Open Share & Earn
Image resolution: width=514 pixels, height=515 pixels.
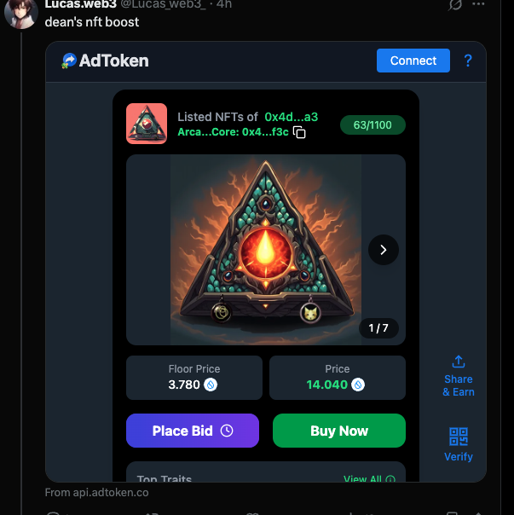(x=459, y=375)
